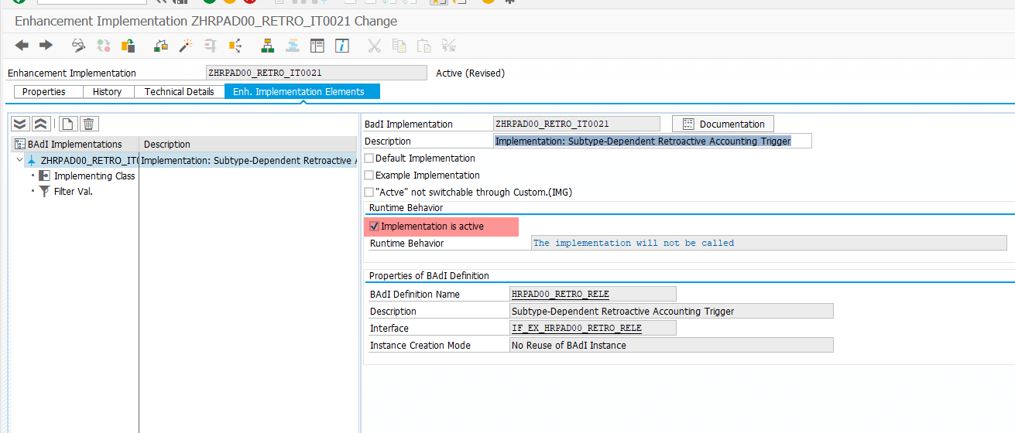This screenshot has height=433, width=1015.
Task: Go back with the left arrow icon
Action: pos(22,46)
